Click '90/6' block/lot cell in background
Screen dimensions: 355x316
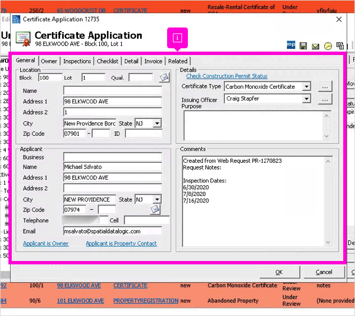click(35, 301)
